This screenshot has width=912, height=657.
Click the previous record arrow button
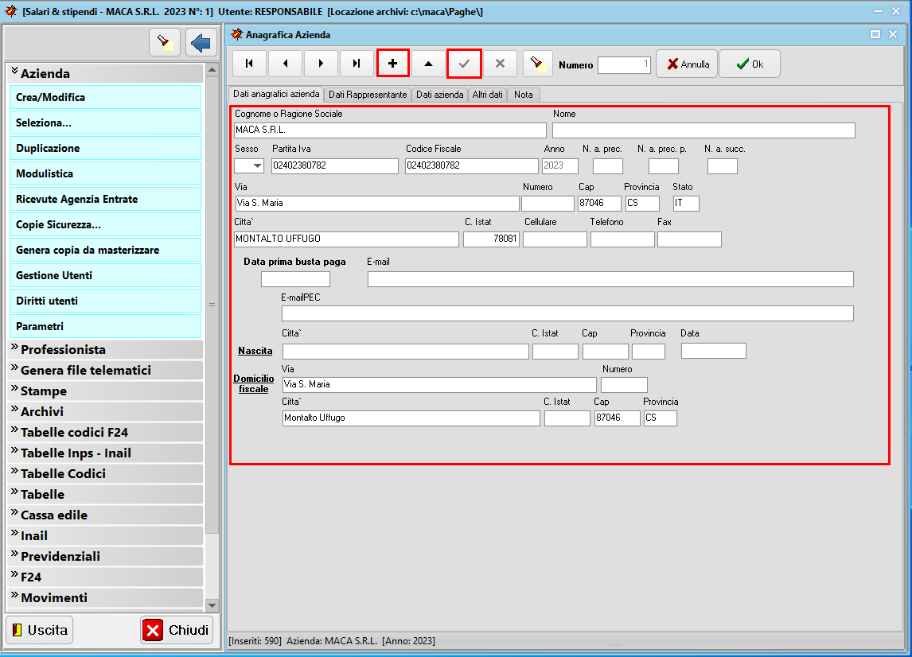pos(285,64)
